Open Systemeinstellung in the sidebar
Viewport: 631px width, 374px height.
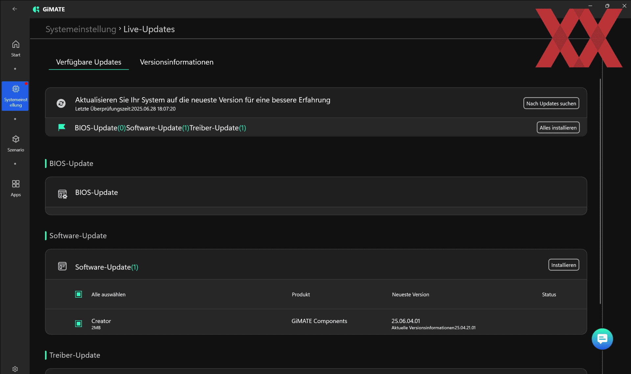(x=15, y=96)
